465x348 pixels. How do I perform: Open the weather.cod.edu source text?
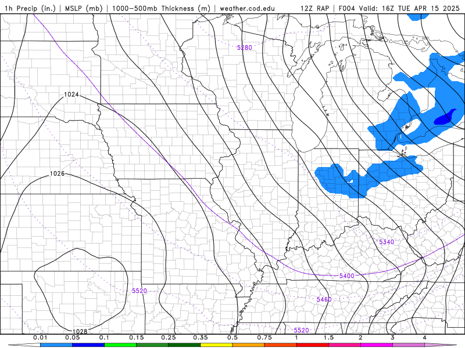tap(247, 8)
